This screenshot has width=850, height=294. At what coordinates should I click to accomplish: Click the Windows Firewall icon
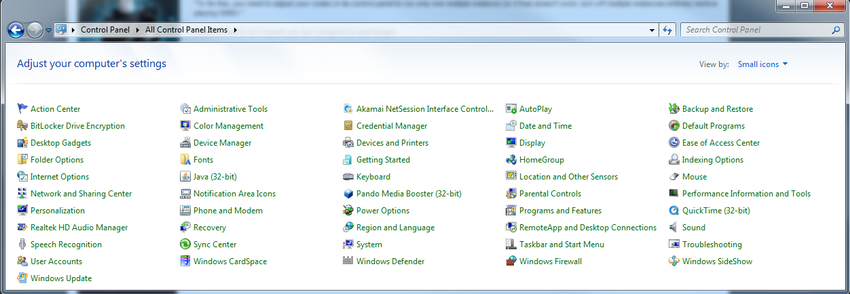click(x=511, y=261)
